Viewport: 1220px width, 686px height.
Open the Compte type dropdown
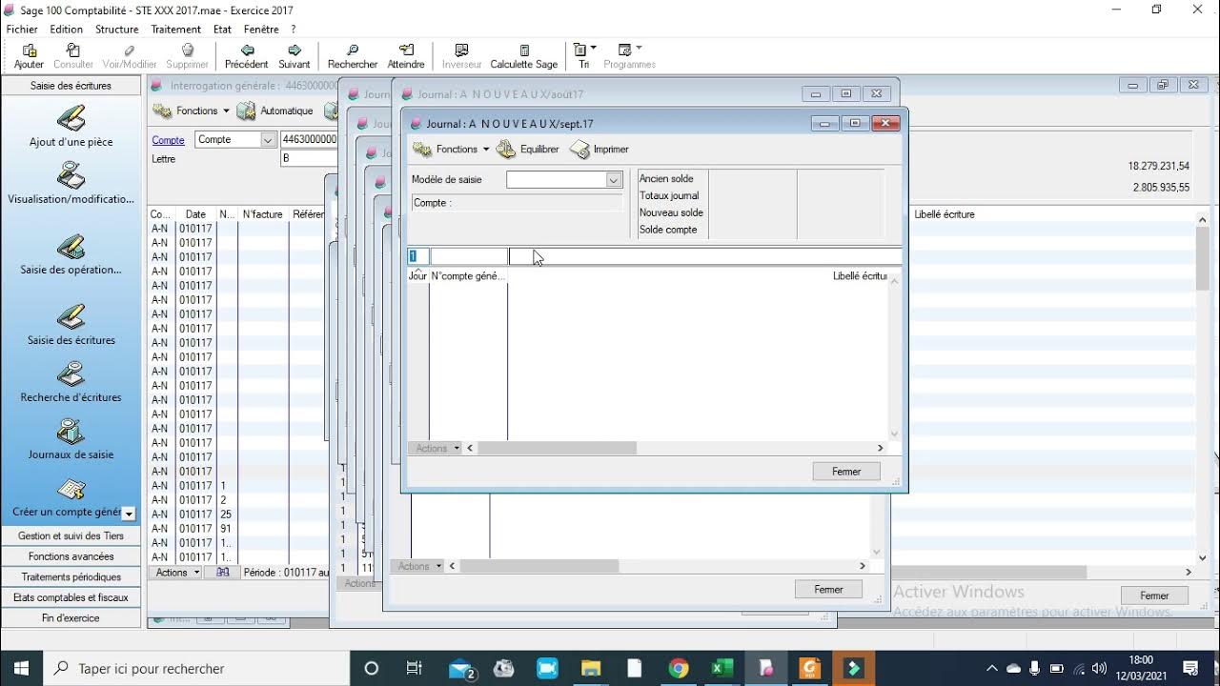[x=268, y=140]
